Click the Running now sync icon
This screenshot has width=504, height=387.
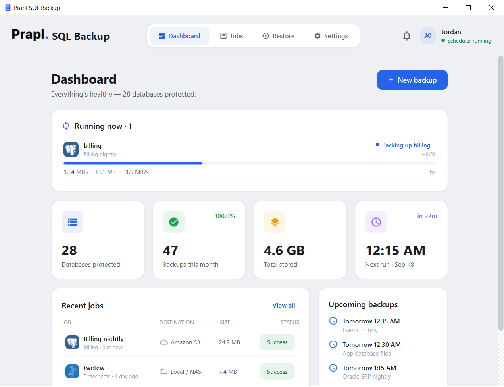(66, 126)
